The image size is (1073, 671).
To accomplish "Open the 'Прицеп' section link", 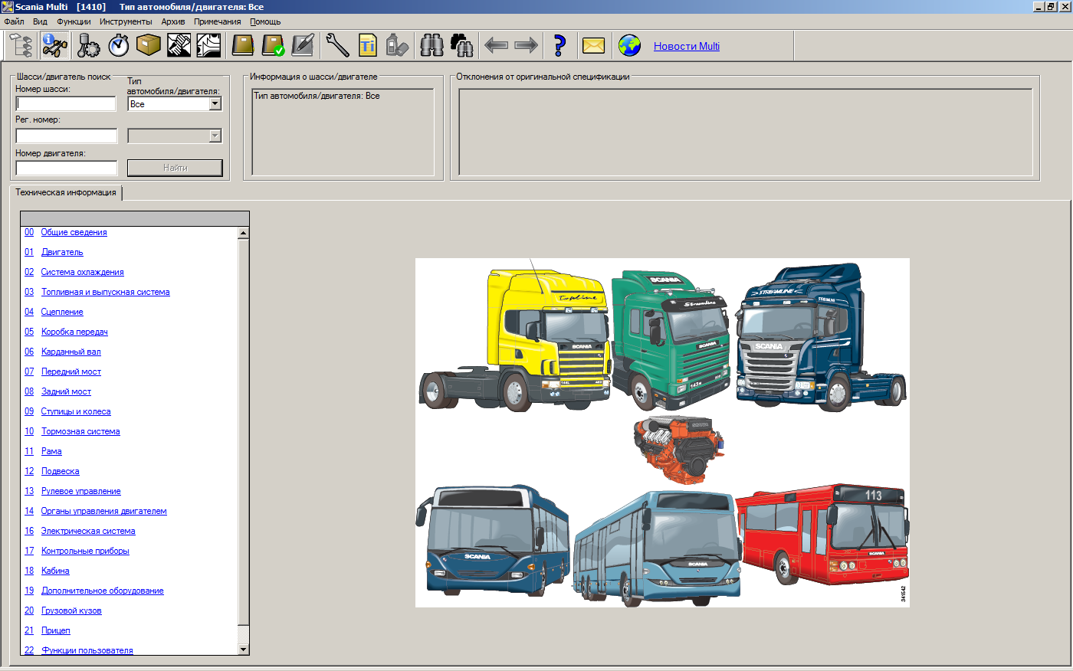I will pyautogui.click(x=56, y=630).
